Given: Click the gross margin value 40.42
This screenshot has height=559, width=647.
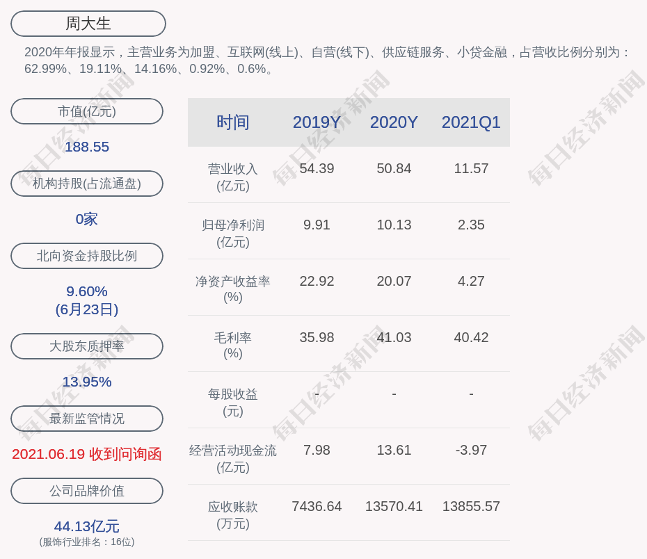Looking at the screenshot, I should click(471, 338).
